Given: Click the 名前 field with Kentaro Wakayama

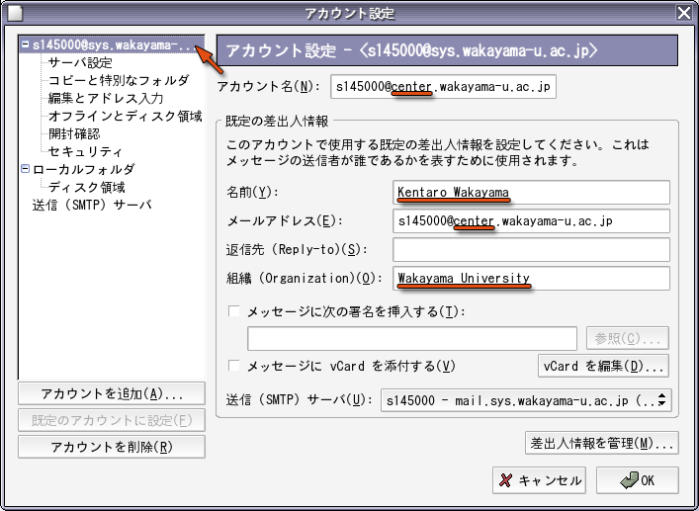Looking at the screenshot, I should [531, 192].
